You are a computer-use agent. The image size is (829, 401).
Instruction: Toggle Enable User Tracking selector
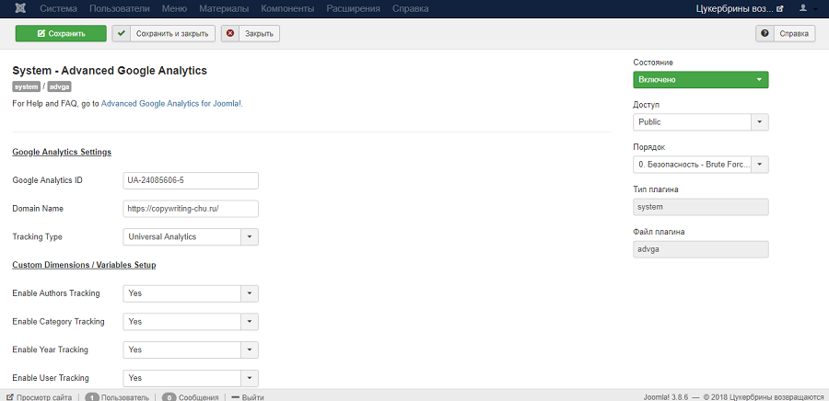[x=191, y=378]
